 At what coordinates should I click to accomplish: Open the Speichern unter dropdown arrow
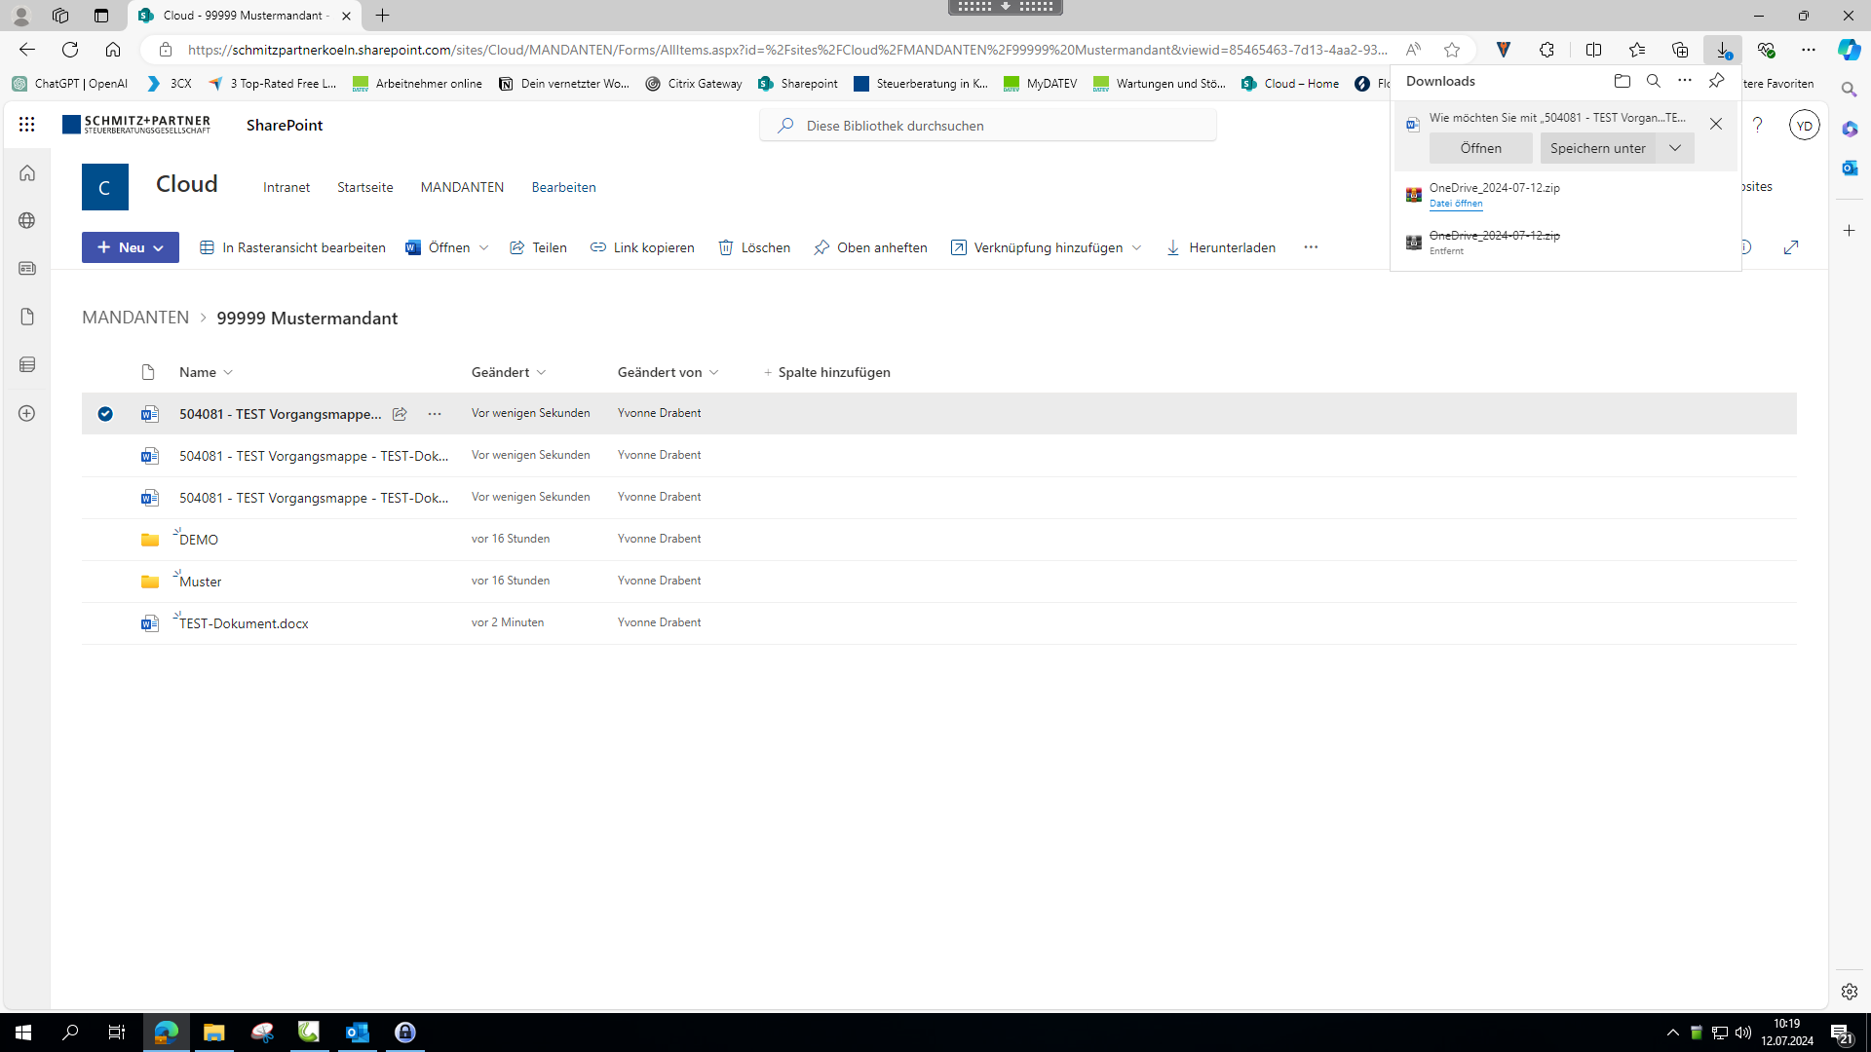coord(1674,148)
